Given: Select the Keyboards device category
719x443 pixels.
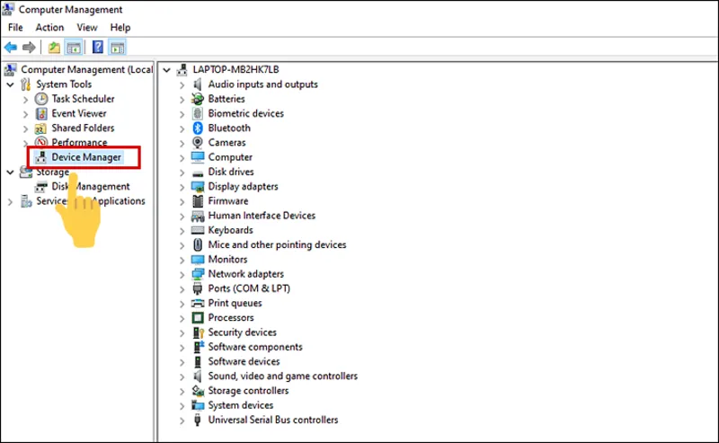Looking at the screenshot, I should (x=232, y=231).
